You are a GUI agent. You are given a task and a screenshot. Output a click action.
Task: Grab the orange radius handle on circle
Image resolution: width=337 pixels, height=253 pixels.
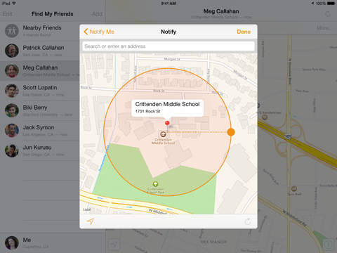[x=231, y=132]
